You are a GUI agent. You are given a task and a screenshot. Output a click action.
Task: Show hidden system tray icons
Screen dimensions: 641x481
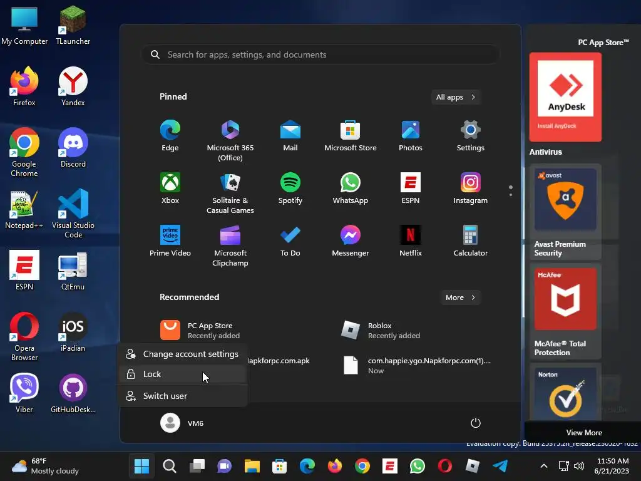[544, 466]
